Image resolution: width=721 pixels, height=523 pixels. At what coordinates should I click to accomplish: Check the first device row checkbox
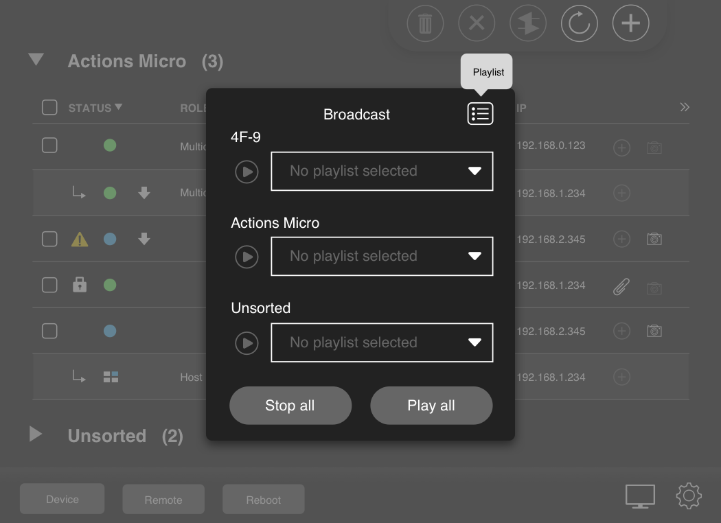coord(49,146)
